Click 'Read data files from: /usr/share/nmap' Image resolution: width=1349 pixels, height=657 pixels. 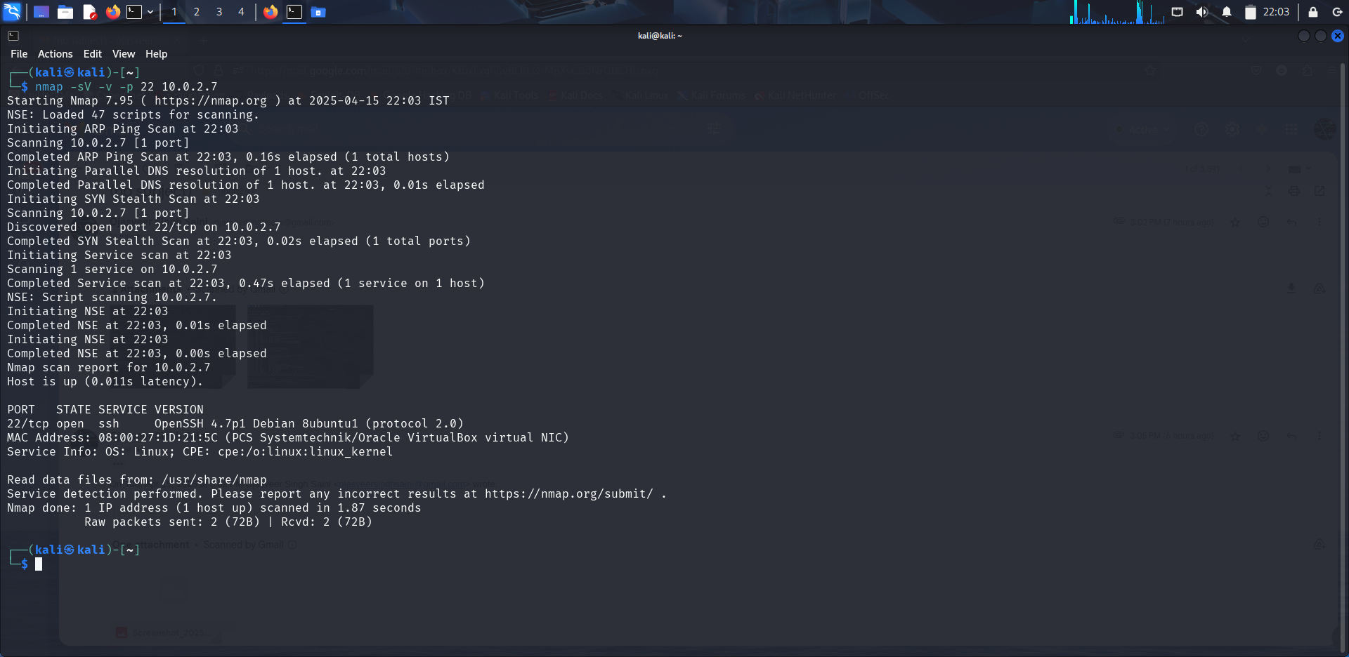137,480
